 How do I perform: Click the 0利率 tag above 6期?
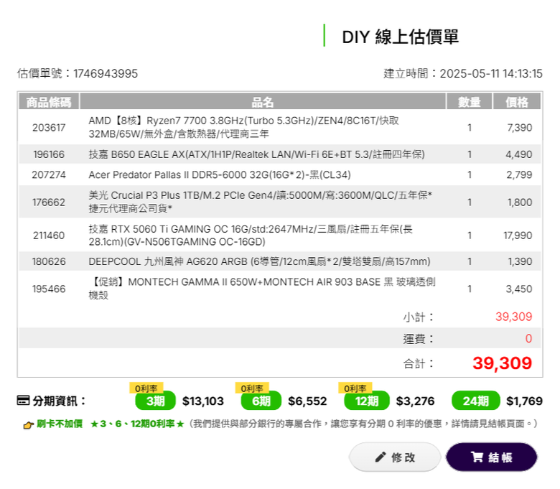(252, 388)
